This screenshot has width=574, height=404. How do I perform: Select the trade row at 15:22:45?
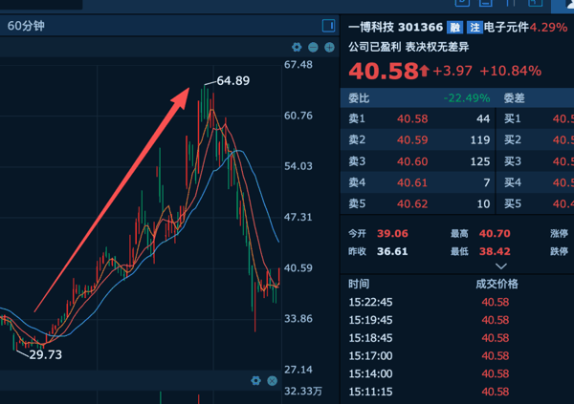457,302
